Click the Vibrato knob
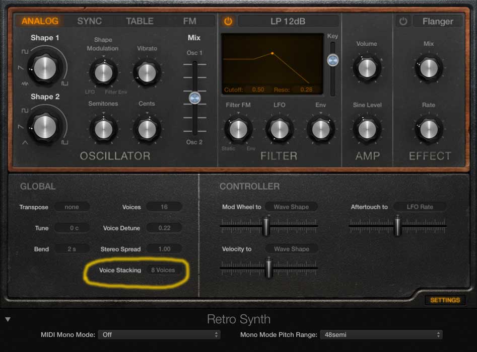Screen dimensions: 477x352 [147, 73]
